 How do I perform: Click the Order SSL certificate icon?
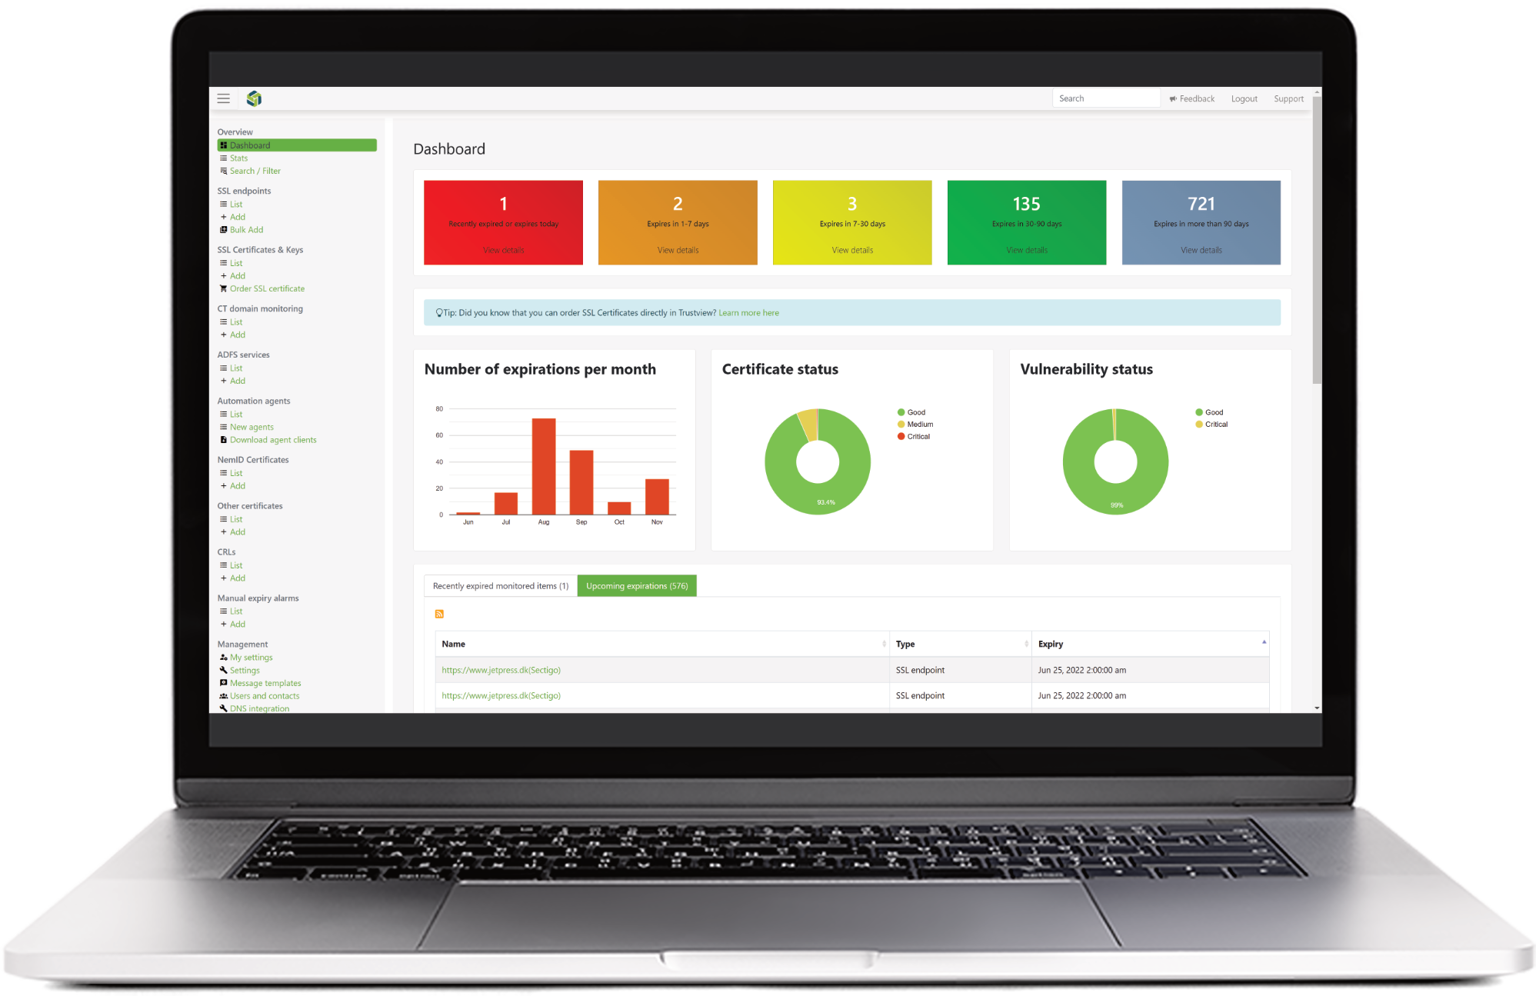(224, 288)
